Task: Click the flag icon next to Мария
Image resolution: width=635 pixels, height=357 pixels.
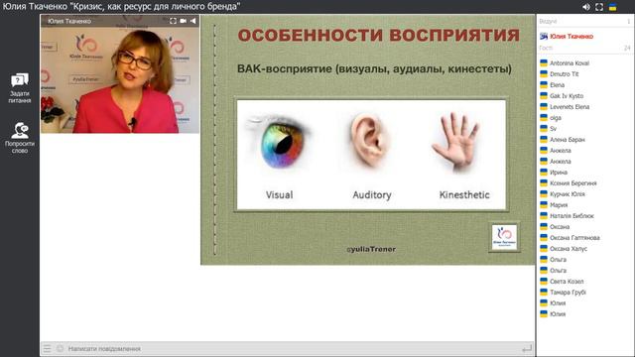Action: (544, 205)
